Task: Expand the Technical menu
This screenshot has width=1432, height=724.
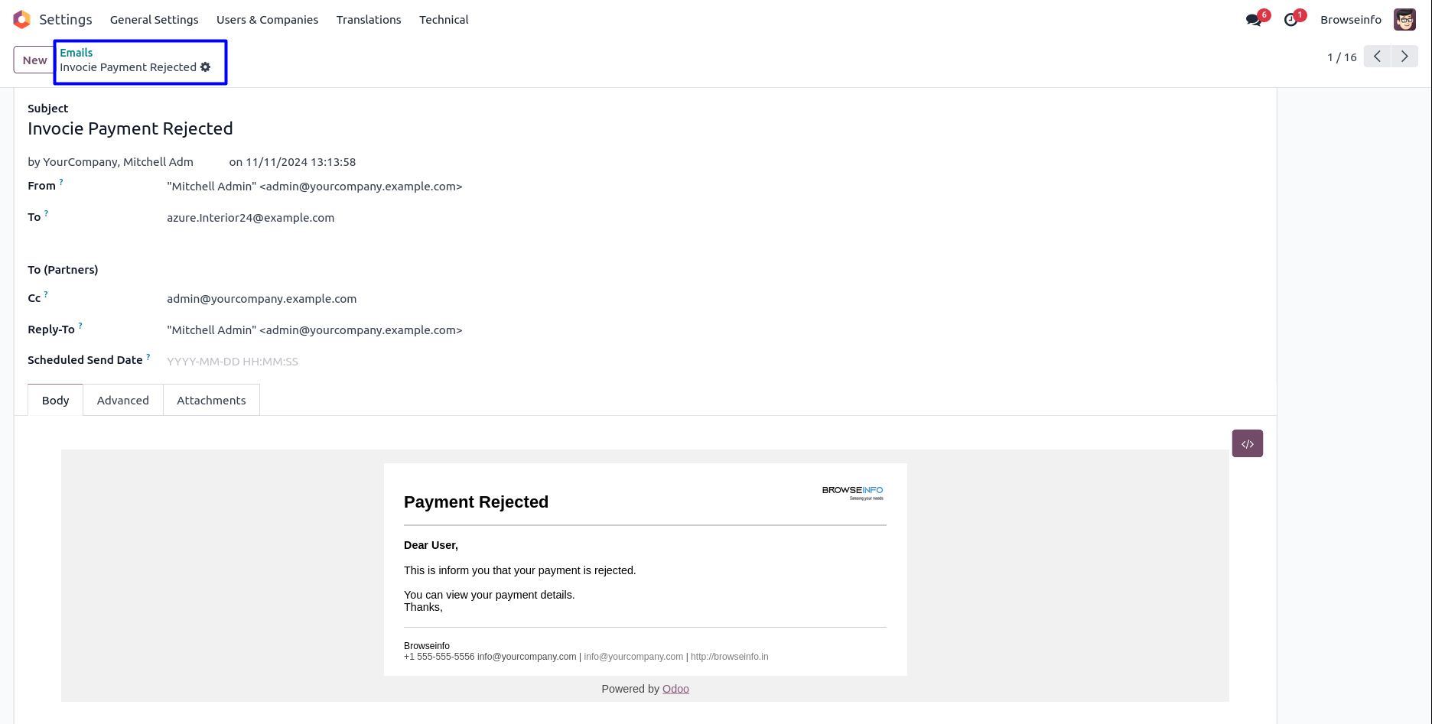Action: pos(444,20)
